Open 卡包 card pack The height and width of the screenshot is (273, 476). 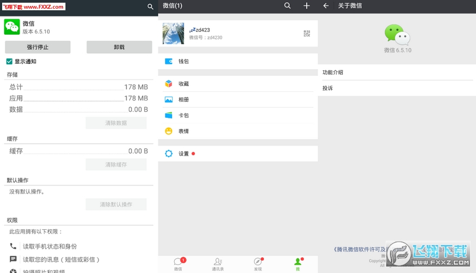pos(238,115)
